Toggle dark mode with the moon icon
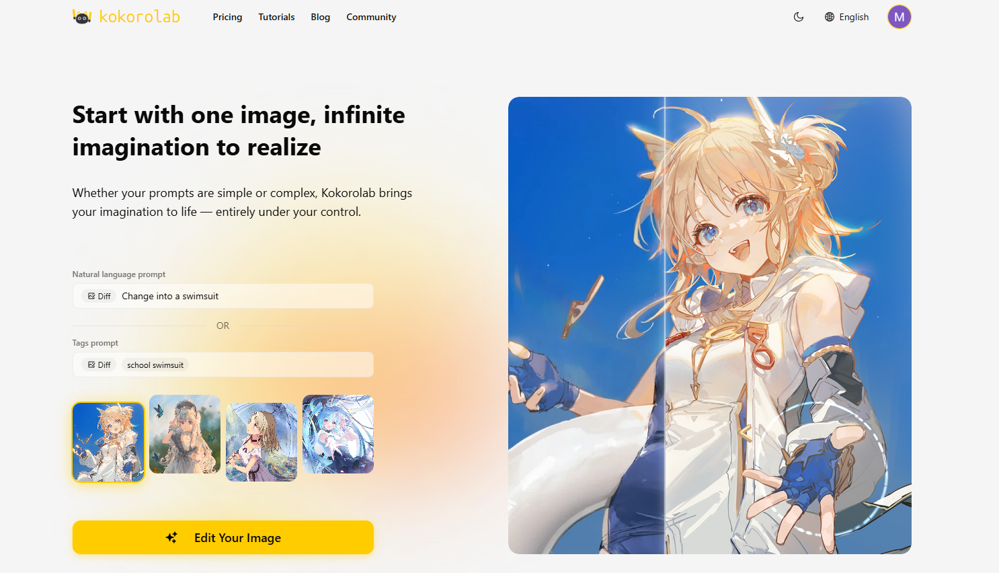Viewport: 999px width, 573px height. (x=799, y=17)
